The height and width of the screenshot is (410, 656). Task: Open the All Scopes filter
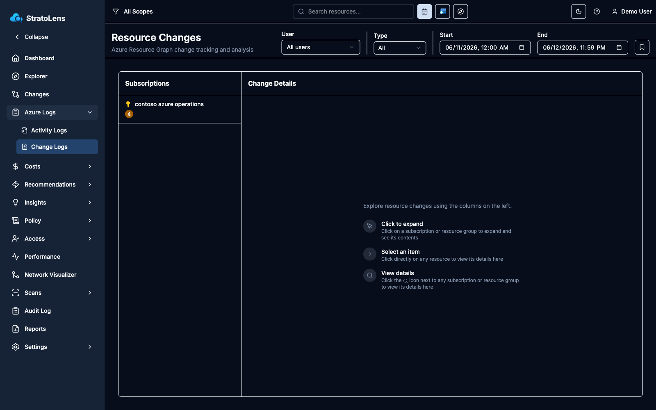[132, 11]
